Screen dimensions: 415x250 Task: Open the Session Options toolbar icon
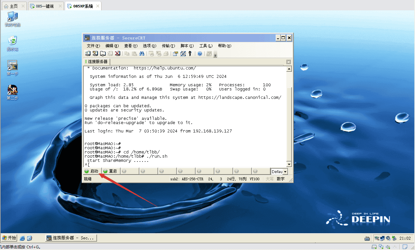click(176, 54)
